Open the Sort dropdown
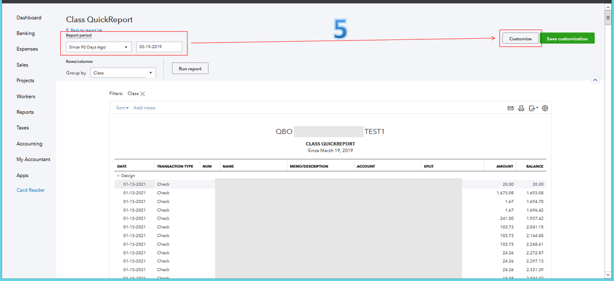 (x=122, y=108)
